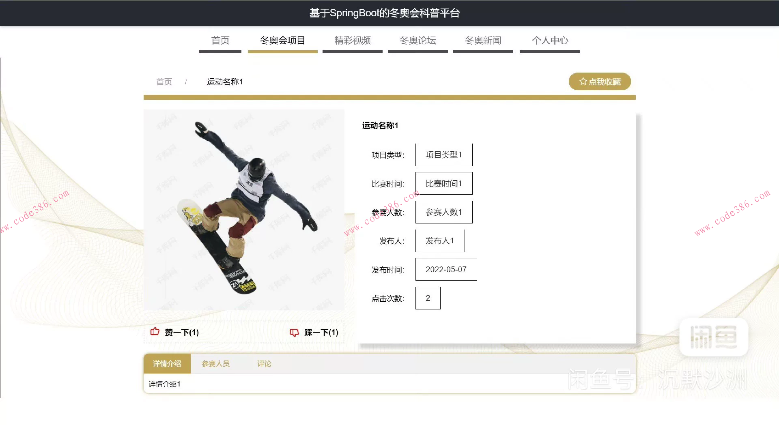Click the star icon inside 点我收藏 button
779x425 pixels.
click(582, 81)
